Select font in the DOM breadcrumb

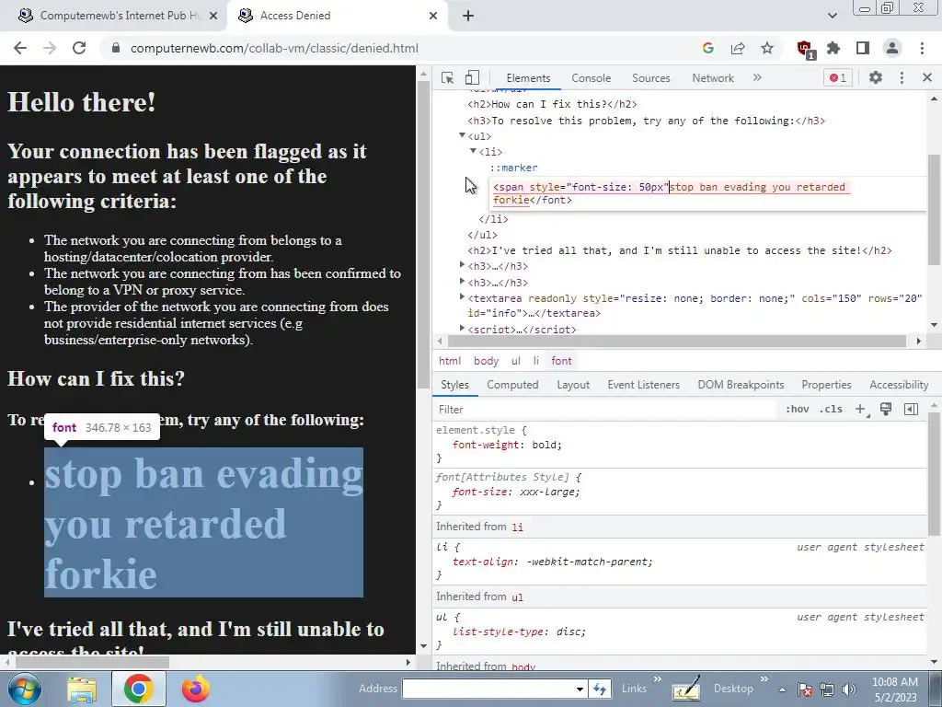click(x=561, y=361)
